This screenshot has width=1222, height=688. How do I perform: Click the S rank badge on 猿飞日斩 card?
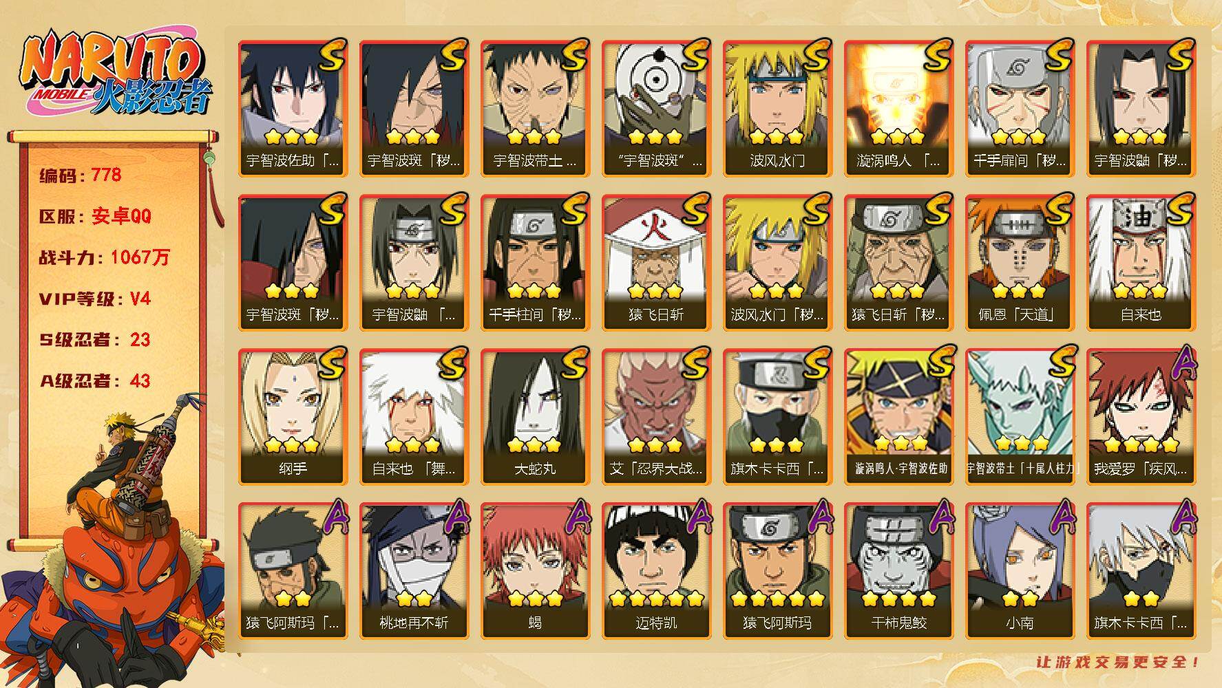[695, 209]
